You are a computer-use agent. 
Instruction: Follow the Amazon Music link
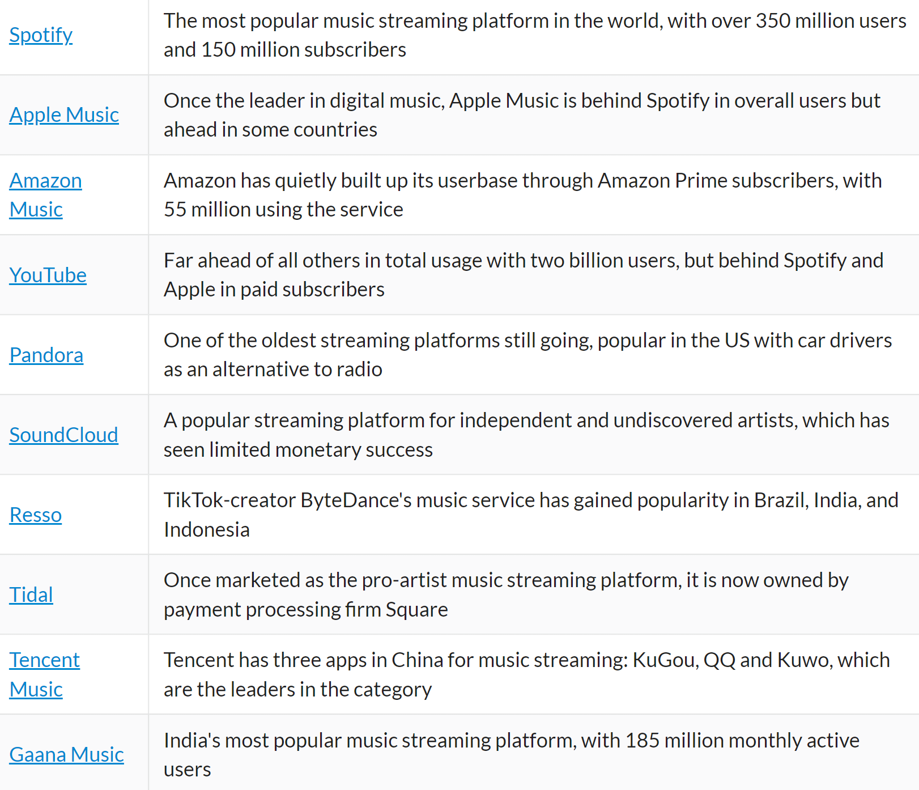point(45,195)
